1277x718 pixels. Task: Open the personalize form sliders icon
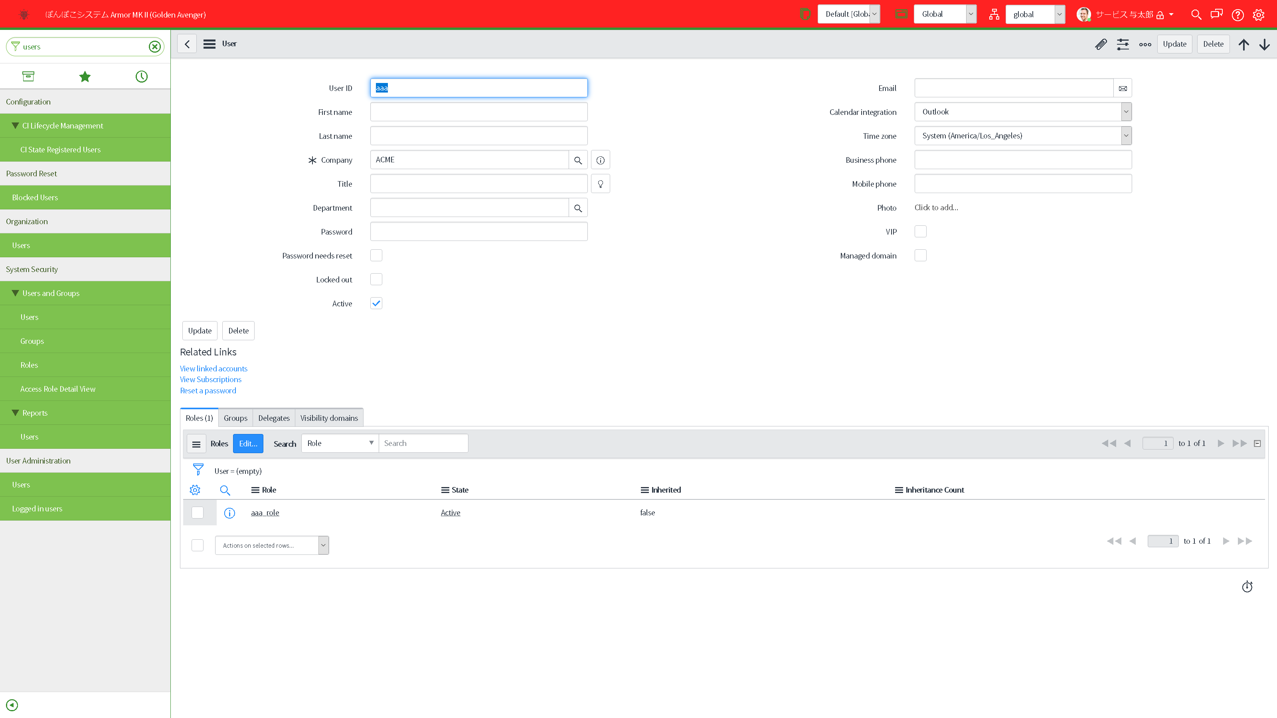1123,44
